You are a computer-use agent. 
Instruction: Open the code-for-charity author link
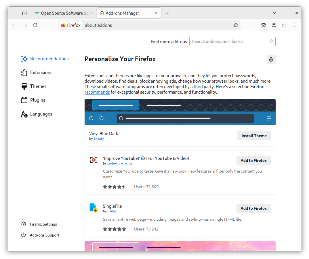click(x=120, y=164)
